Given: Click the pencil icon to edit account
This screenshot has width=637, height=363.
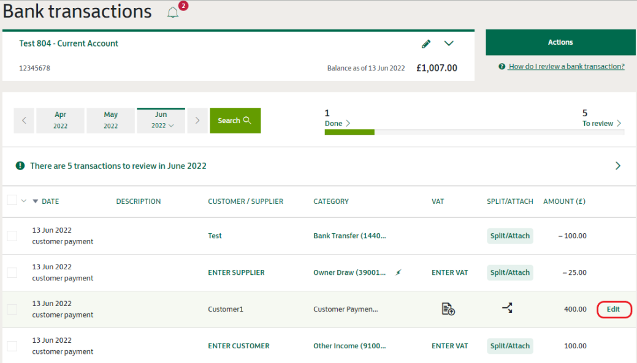Looking at the screenshot, I should [x=426, y=44].
